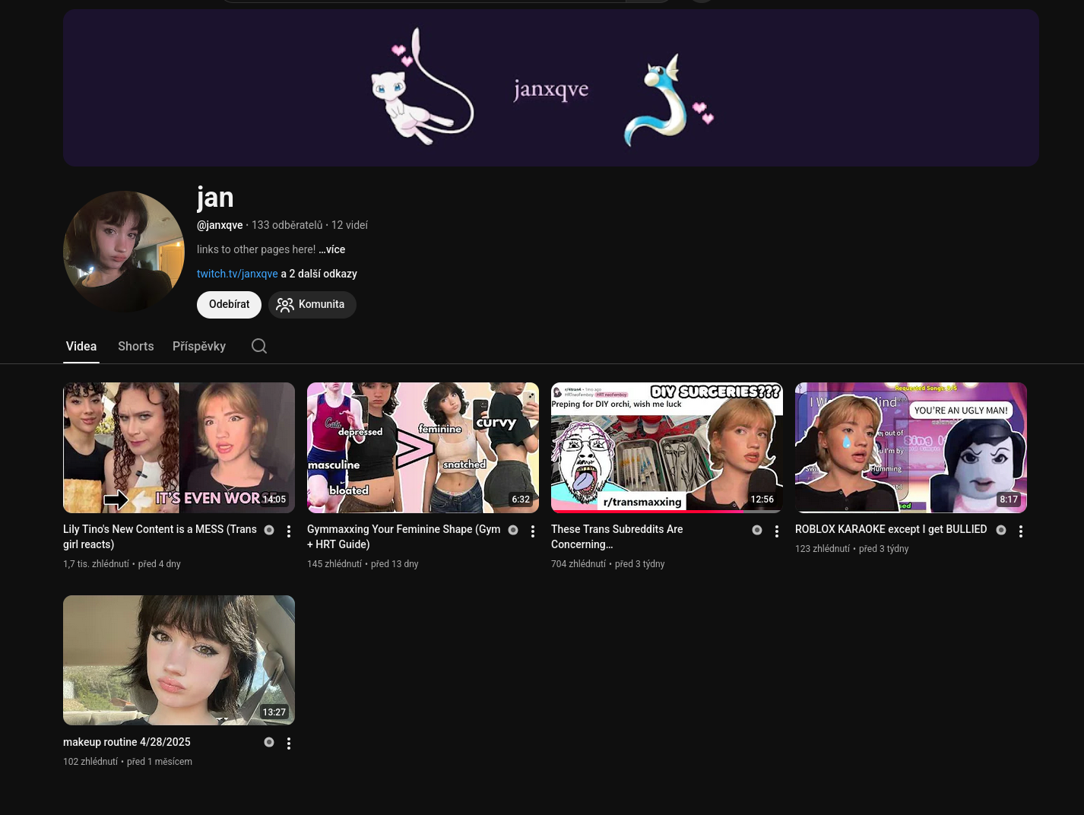Switch to the Příspěvky tab
The image size is (1084, 815).
(199, 346)
